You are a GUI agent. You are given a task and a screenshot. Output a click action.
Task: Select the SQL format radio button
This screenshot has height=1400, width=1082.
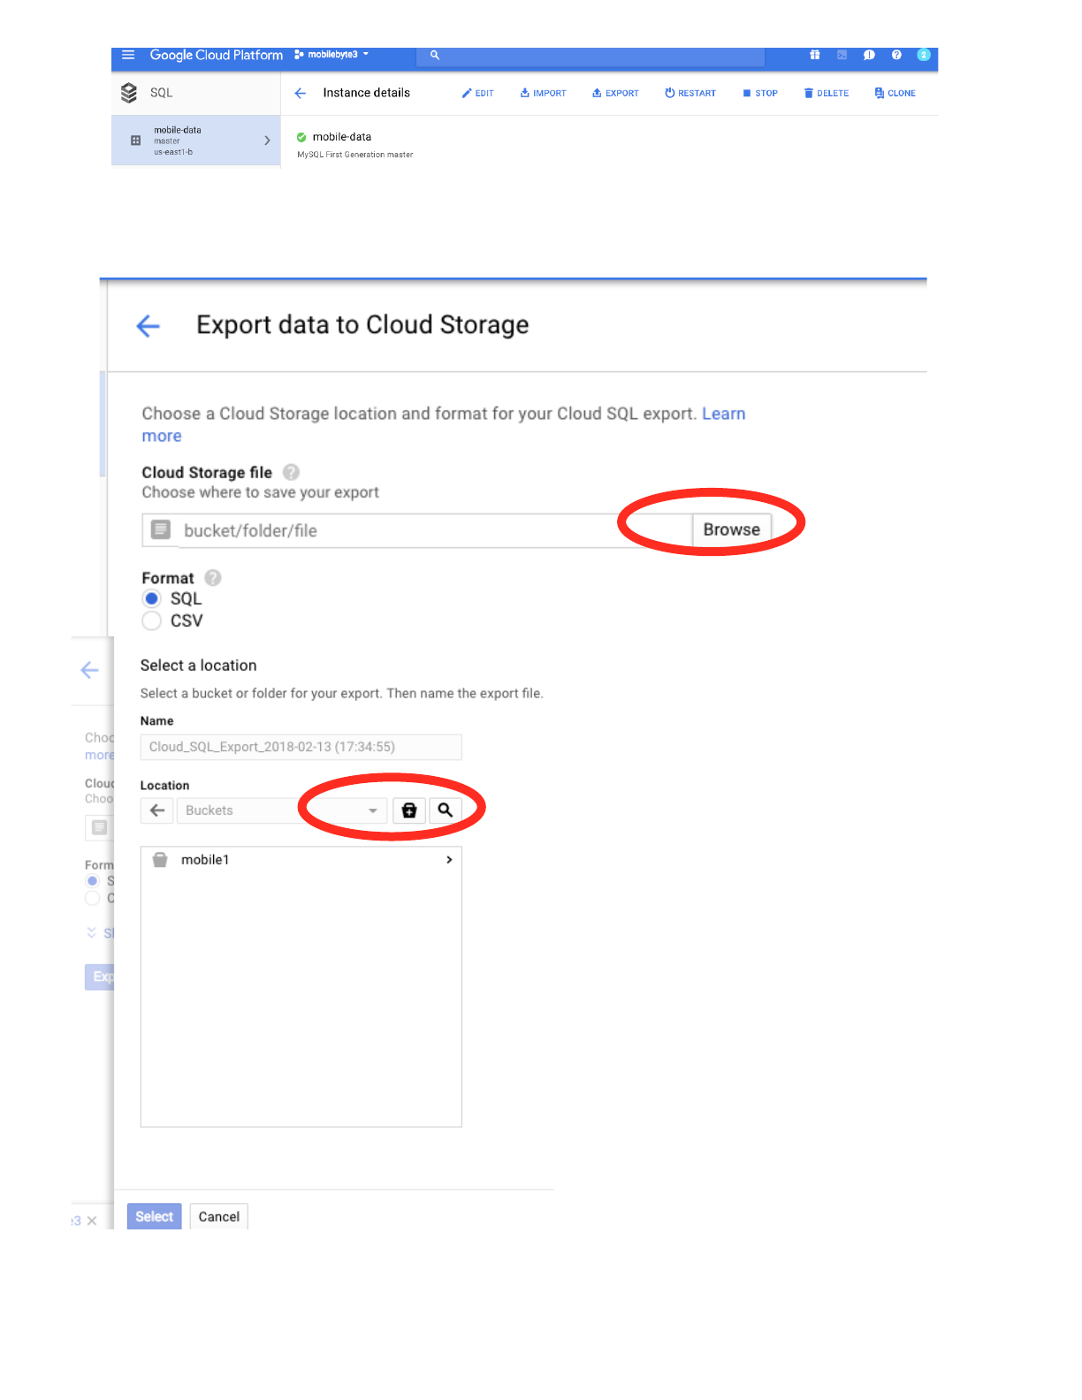pos(152,599)
